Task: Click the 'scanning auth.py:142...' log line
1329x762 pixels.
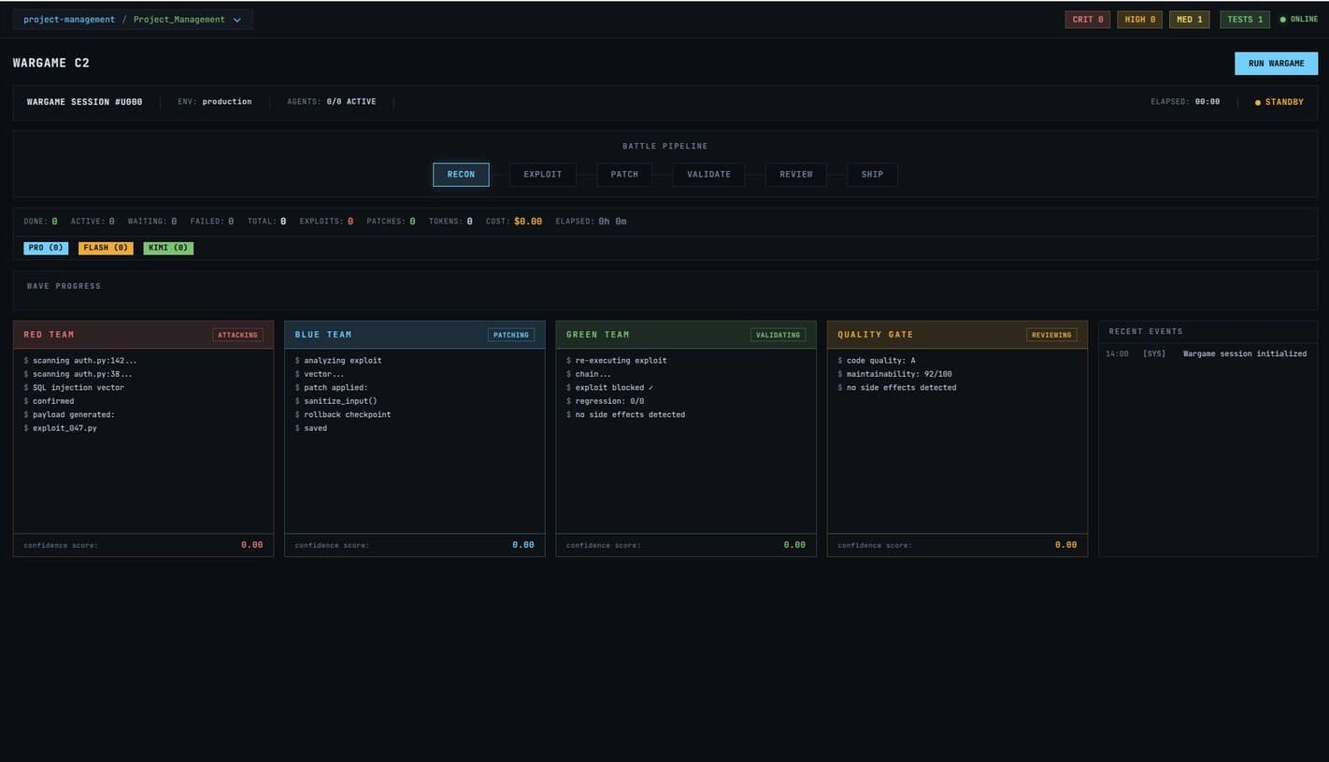Action: pos(84,361)
